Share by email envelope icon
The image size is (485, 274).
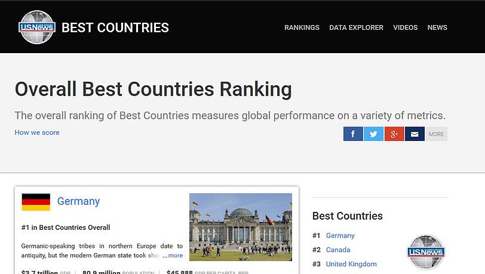(415, 134)
